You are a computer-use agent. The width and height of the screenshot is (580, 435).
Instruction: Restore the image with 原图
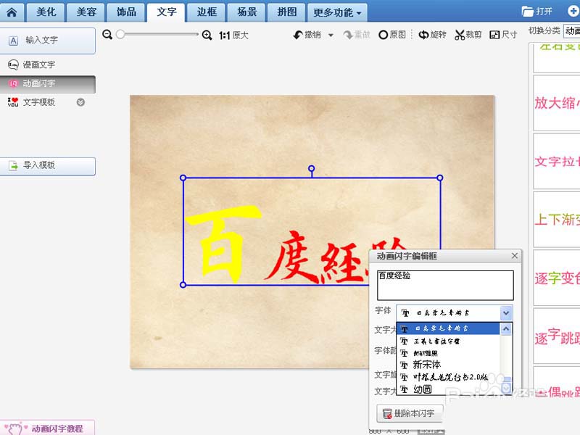392,35
